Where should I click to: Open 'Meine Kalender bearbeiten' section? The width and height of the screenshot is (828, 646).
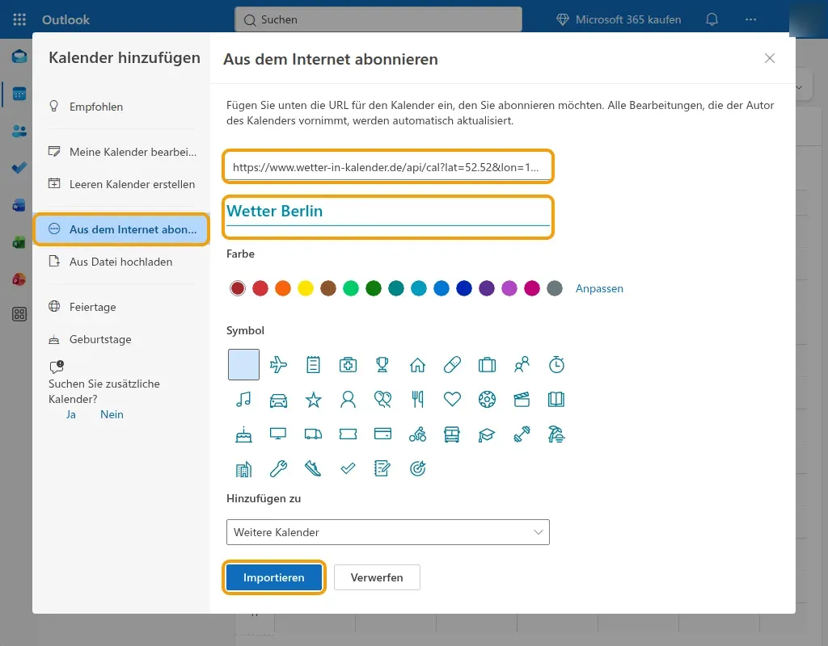coord(121,152)
